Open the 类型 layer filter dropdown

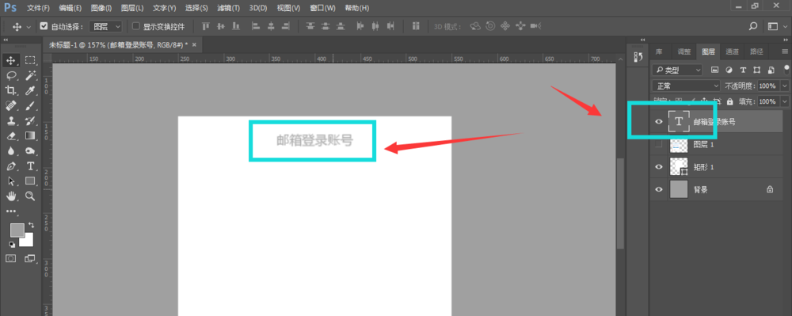pyautogui.click(x=677, y=70)
